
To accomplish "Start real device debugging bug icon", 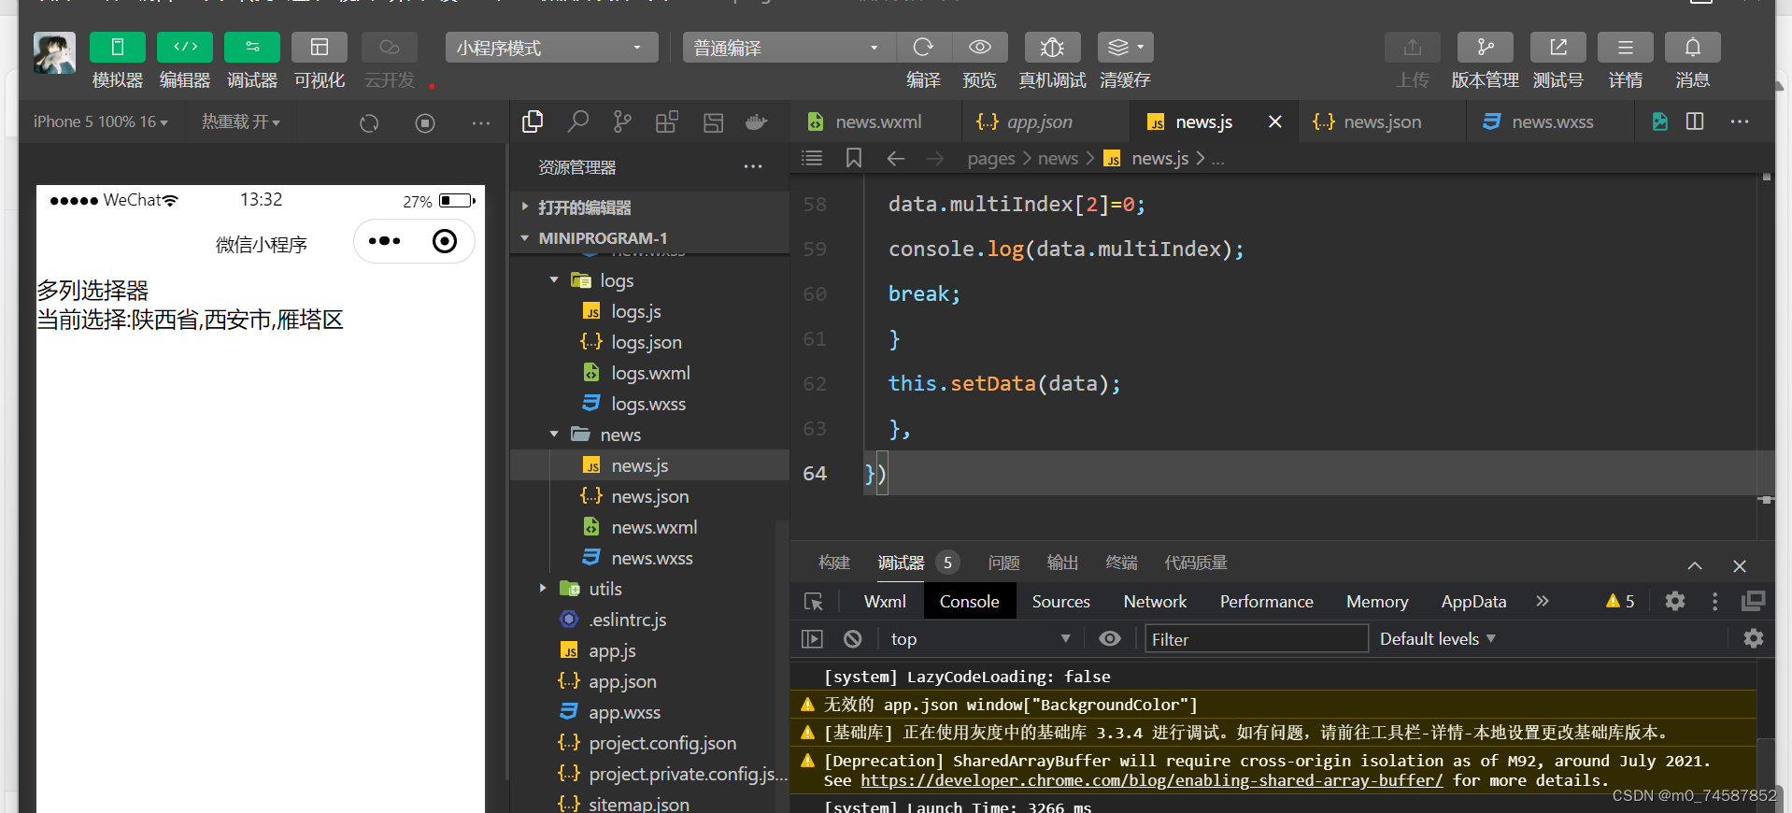I will [1052, 47].
